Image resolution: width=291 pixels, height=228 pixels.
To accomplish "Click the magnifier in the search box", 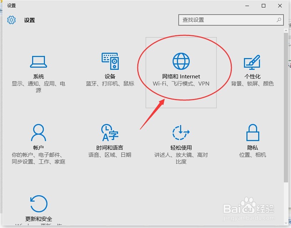I will tap(279, 20).
